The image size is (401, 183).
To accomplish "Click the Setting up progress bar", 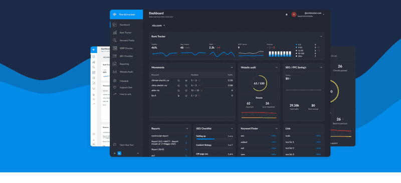I will [215, 139].
